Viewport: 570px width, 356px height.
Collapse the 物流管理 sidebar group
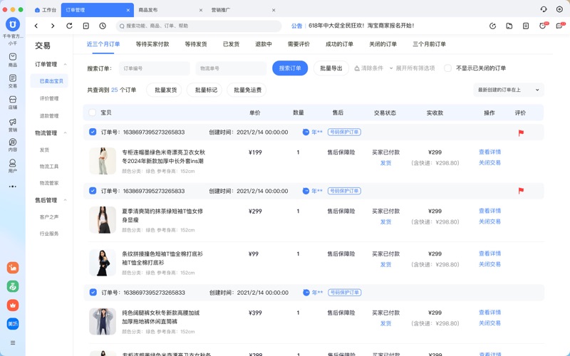coord(66,133)
